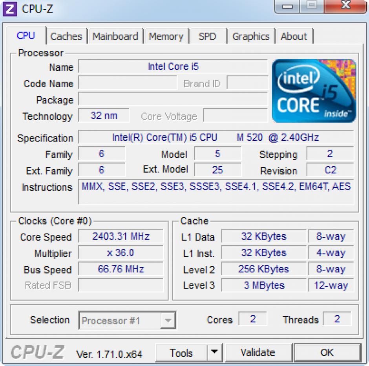
Task: Select the CPU tab
Action: [x=26, y=36]
